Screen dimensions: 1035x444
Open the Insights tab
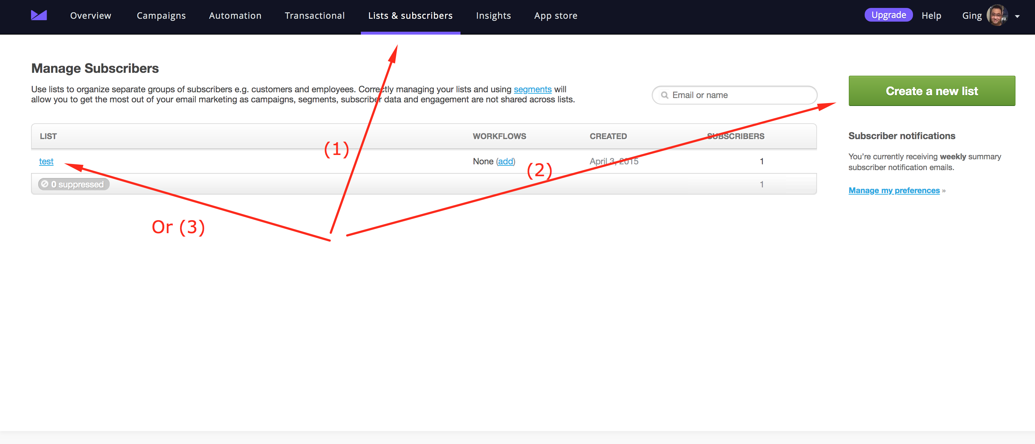tap(493, 16)
